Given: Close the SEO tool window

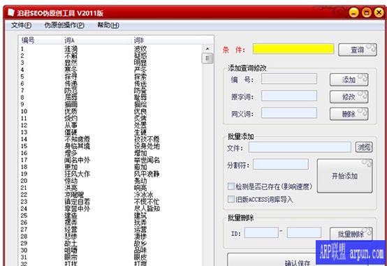Looking at the screenshot, I should click(379, 13).
